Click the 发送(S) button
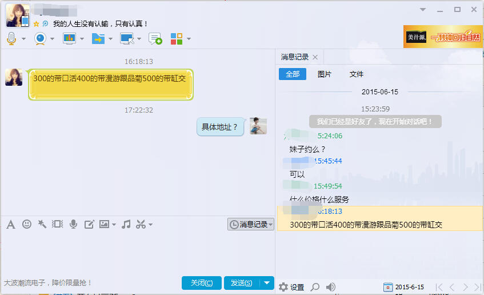The image size is (484, 295). pos(242,283)
